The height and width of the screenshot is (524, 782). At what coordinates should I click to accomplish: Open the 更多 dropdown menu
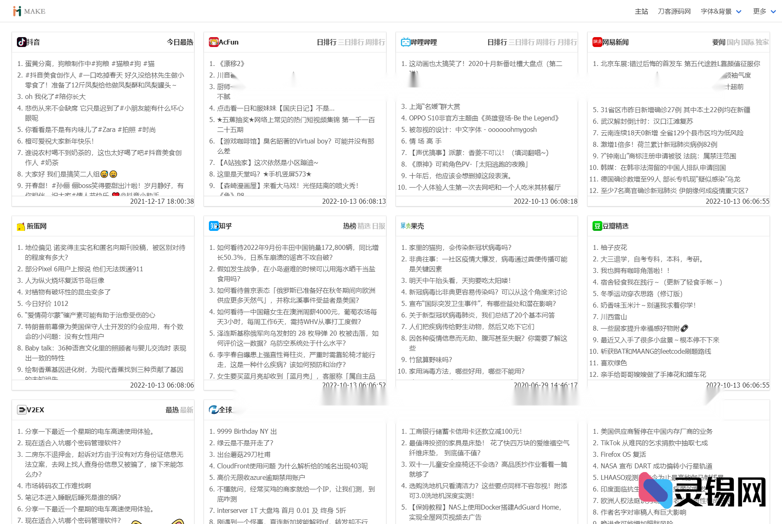(x=760, y=11)
